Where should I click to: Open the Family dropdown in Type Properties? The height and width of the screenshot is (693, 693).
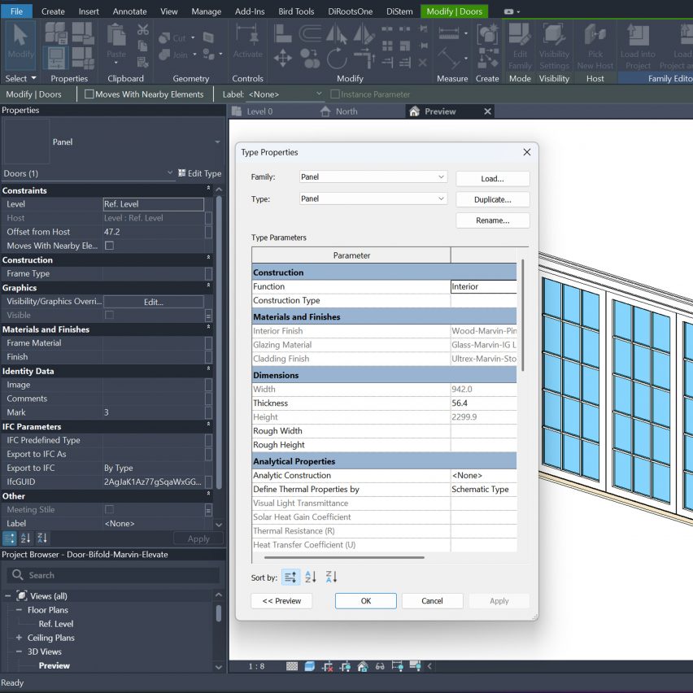click(373, 177)
